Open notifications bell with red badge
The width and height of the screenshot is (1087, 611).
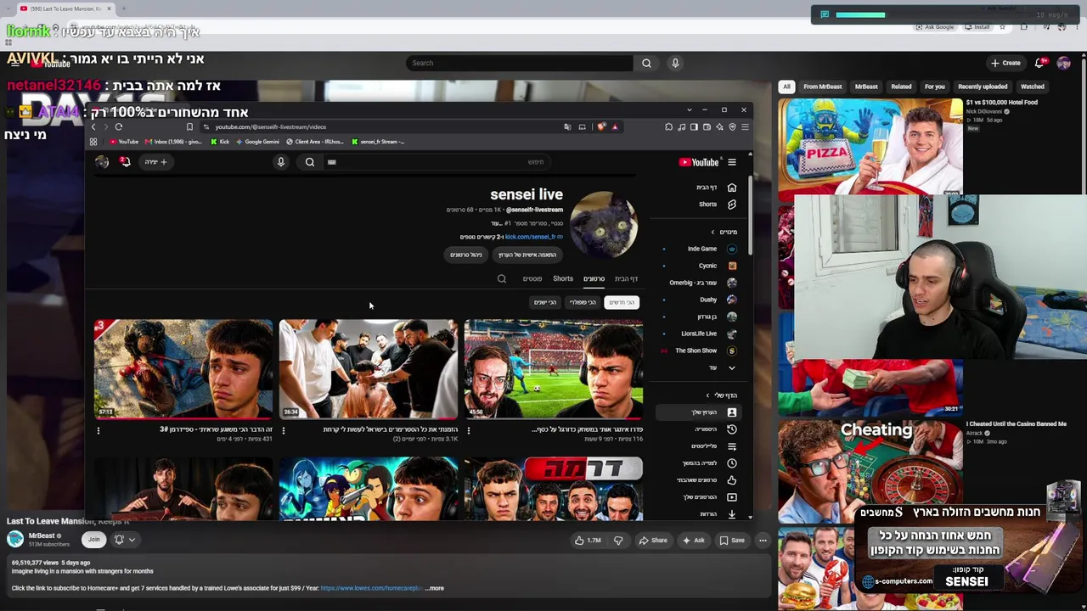[x=125, y=162]
